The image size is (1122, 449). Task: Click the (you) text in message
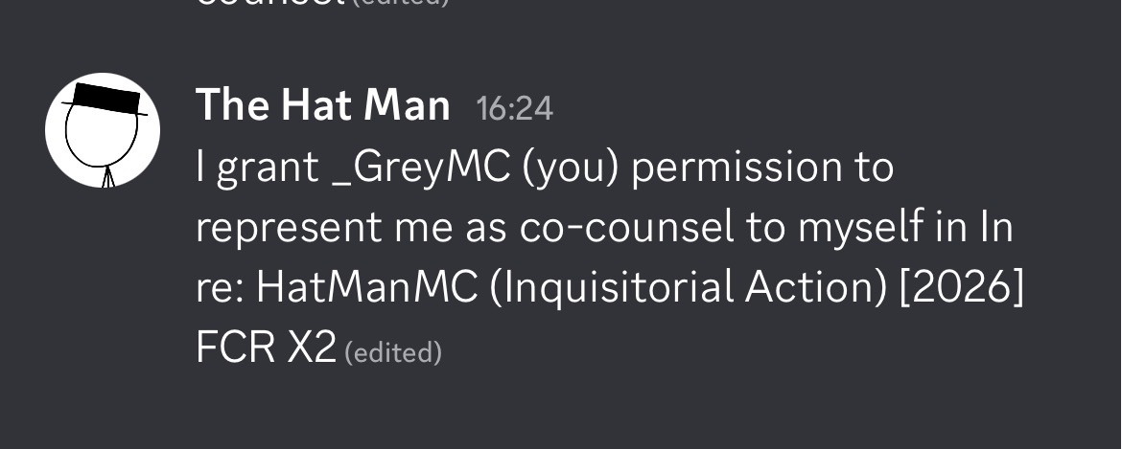(x=571, y=168)
